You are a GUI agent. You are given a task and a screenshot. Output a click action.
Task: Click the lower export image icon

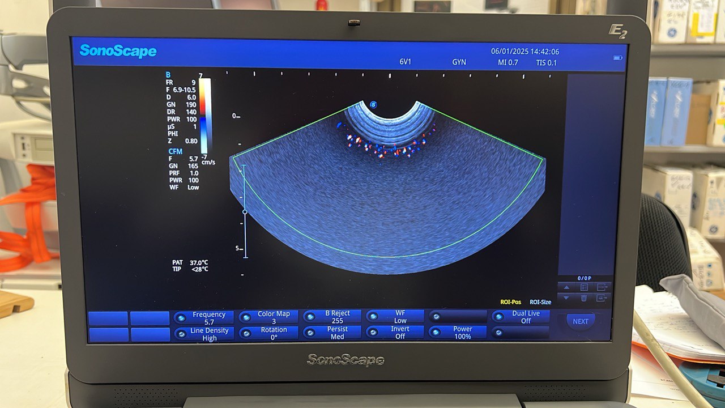coord(602,298)
